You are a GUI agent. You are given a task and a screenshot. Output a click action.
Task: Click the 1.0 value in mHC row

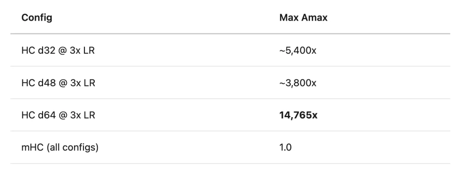pos(285,148)
